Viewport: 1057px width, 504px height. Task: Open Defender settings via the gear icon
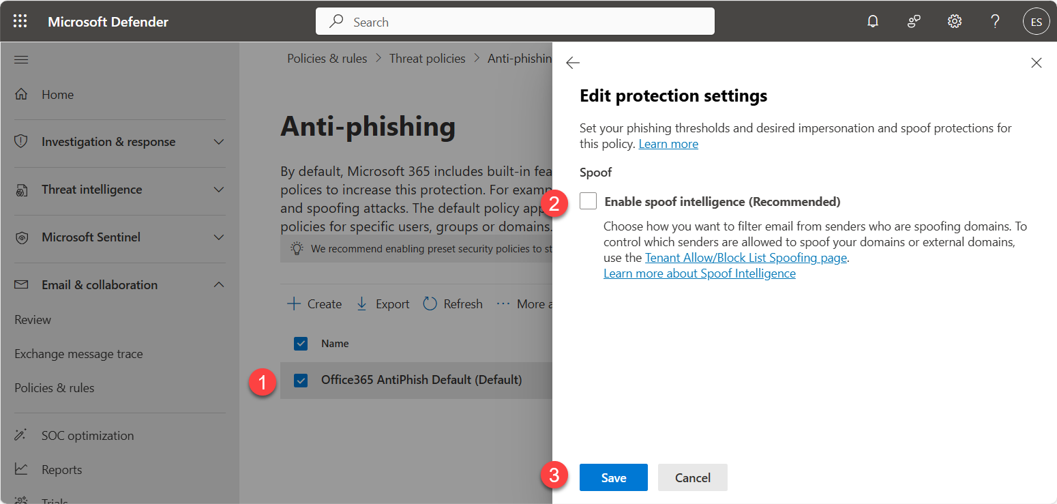[x=954, y=21]
